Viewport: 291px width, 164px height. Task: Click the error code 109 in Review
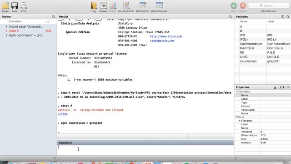point(48,31)
